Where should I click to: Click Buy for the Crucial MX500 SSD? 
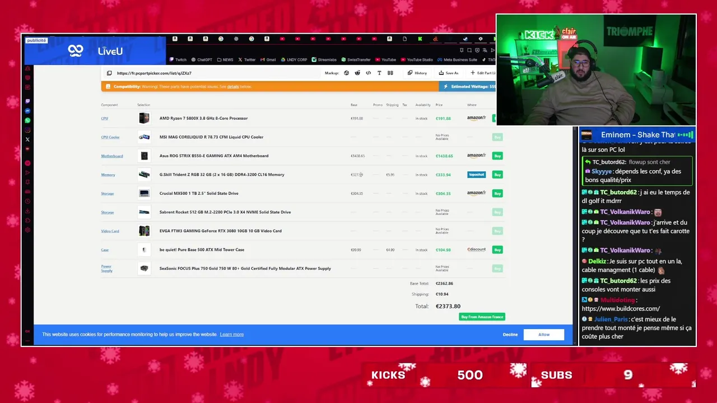497,193
